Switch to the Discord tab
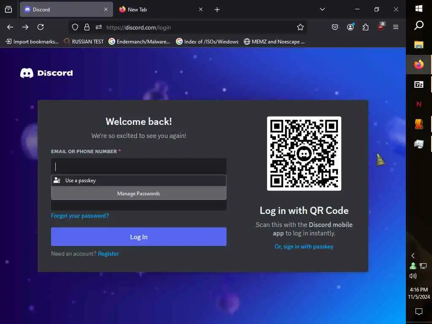The height and width of the screenshot is (324, 432). coord(66,9)
